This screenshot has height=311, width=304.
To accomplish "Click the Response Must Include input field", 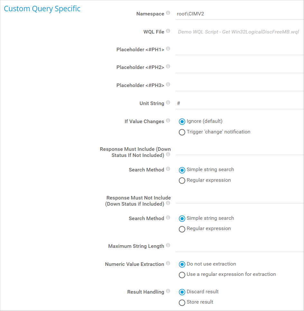I will coord(239,150).
